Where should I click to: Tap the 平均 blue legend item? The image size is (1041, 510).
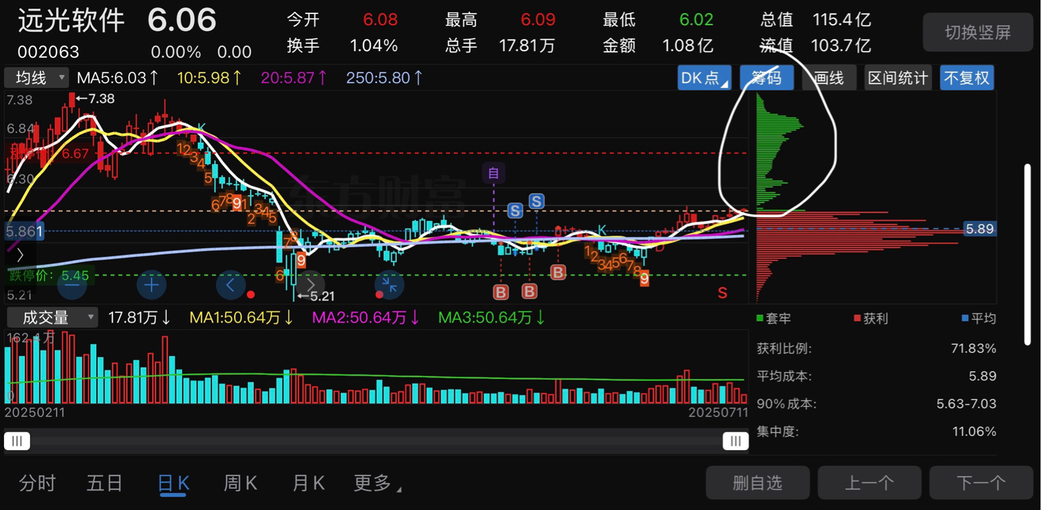coord(979,319)
